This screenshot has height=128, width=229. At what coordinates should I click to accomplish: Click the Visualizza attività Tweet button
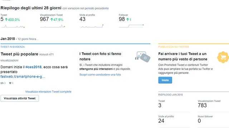point(20,98)
